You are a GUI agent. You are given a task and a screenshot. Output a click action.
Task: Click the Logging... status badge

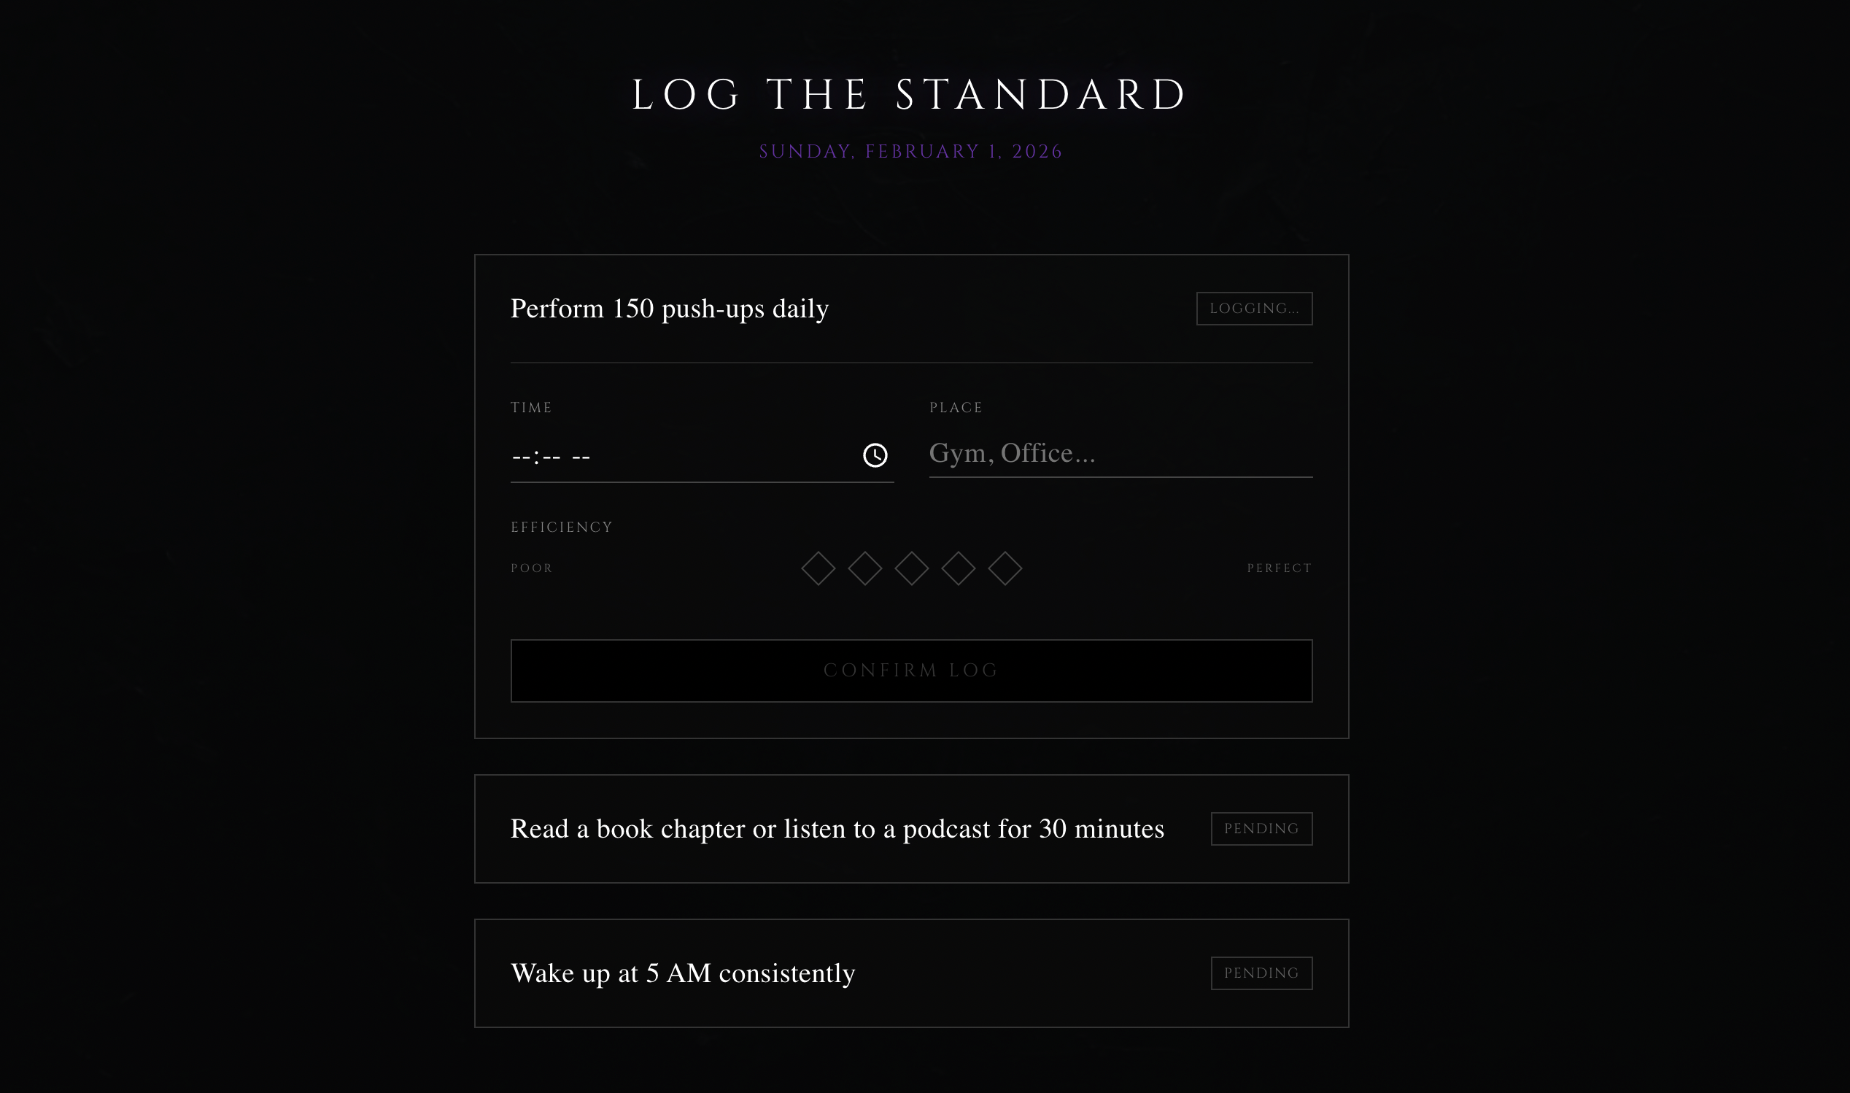click(x=1254, y=309)
